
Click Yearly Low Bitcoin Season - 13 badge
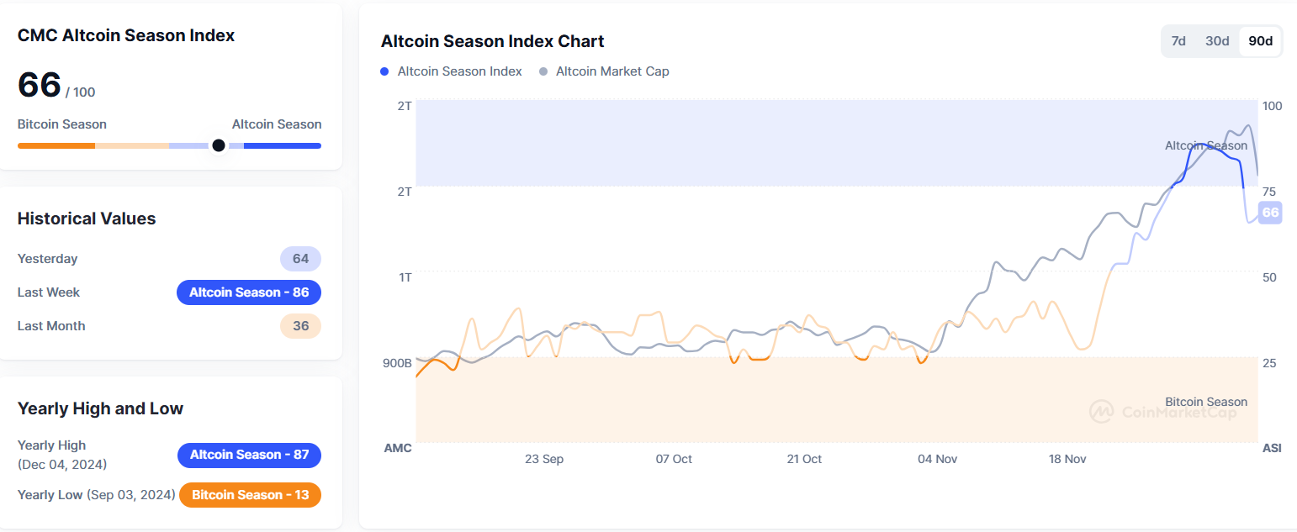point(250,495)
